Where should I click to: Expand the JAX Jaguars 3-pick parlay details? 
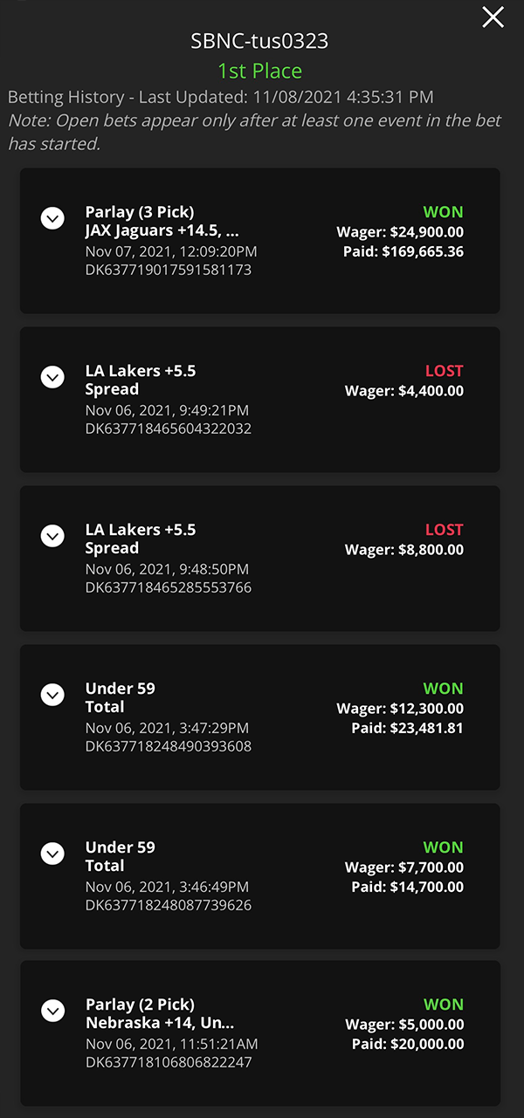(x=52, y=218)
